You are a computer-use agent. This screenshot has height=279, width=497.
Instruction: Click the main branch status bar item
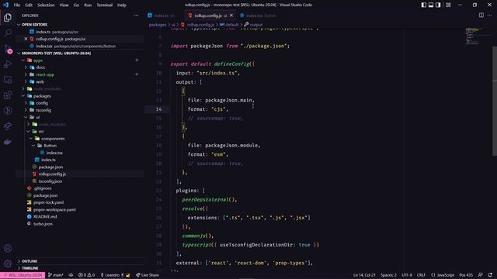(56, 275)
